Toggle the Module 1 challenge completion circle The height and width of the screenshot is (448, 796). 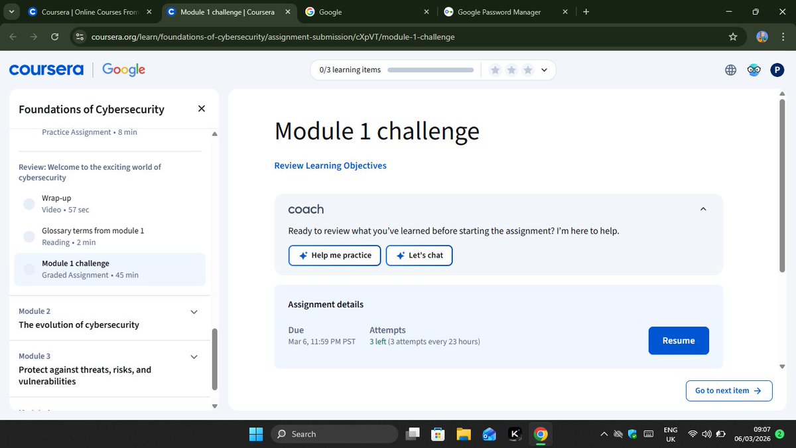point(29,269)
